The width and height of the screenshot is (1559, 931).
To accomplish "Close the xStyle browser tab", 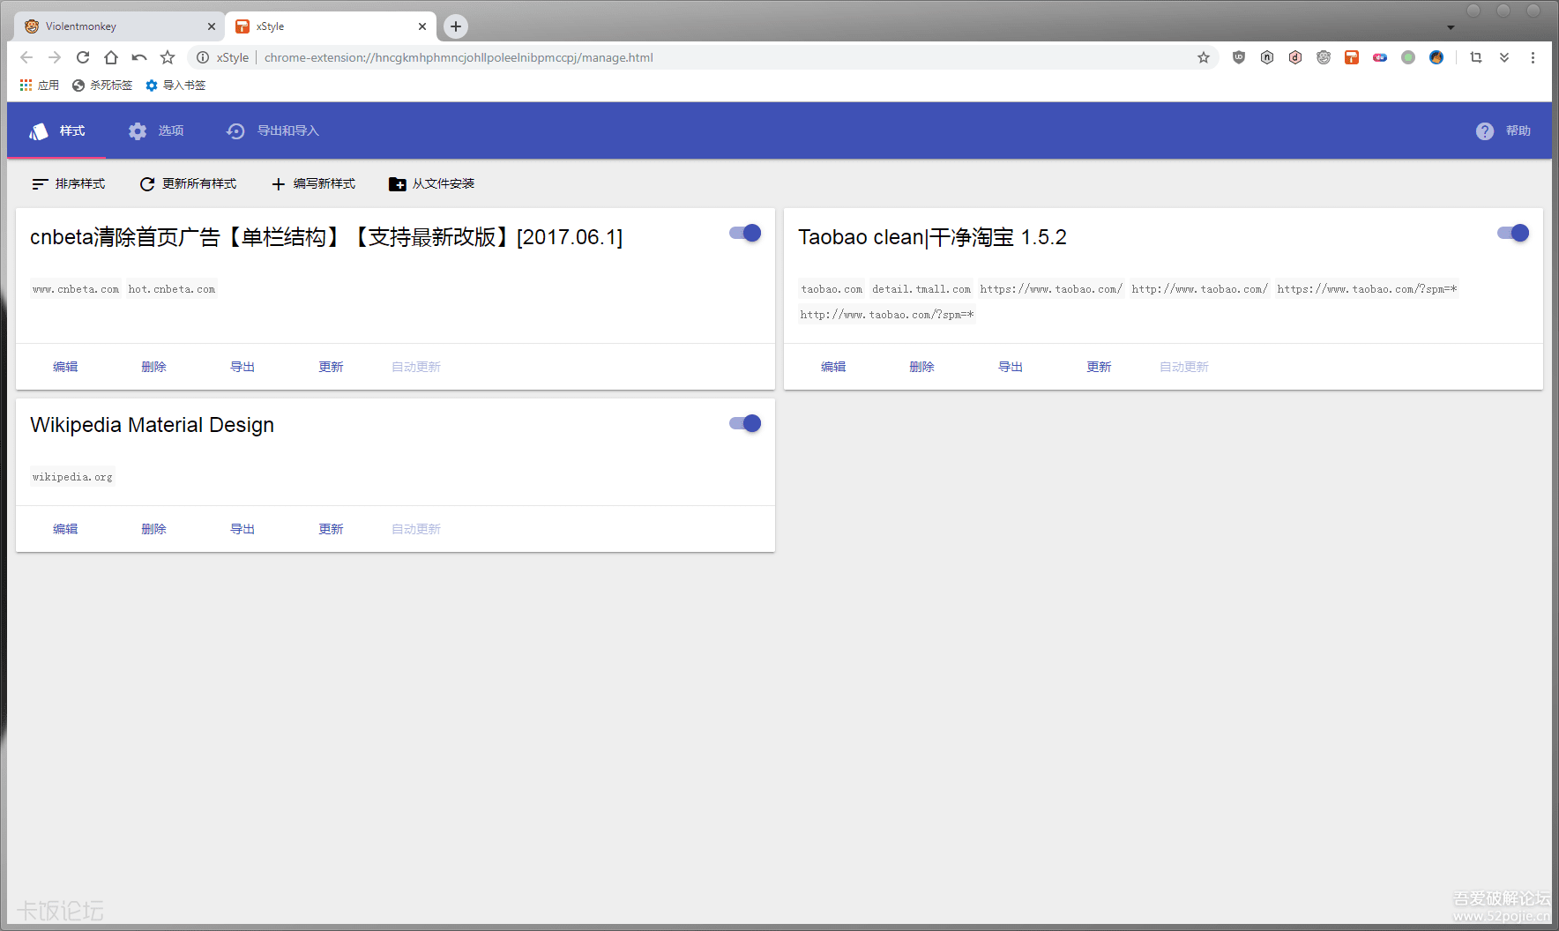I will click(422, 26).
